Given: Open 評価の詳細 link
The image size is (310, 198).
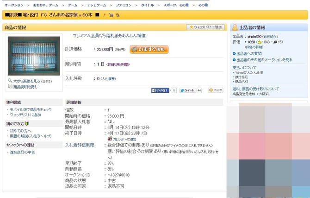Looking at the screenshot, I should click(x=254, y=47).
